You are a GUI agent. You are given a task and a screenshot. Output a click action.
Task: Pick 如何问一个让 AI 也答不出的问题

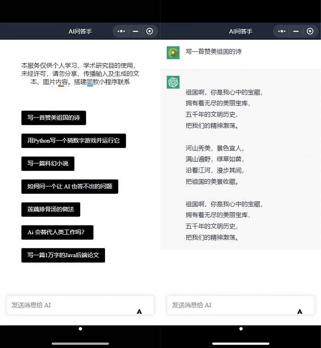coord(70,186)
